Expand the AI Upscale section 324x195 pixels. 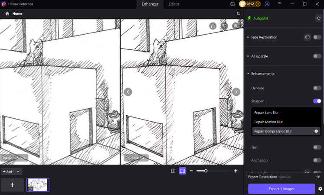tap(248, 56)
